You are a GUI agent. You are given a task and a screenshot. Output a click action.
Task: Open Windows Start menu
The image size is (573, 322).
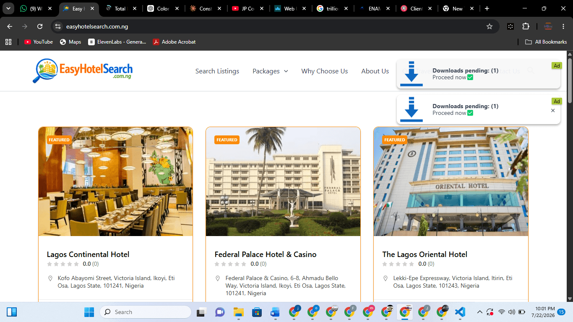click(89, 312)
